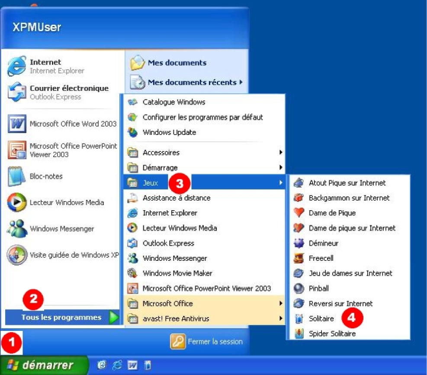The image size is (427, 375).
Task: Select the Jeux menu entry
Action: point(204,183)
